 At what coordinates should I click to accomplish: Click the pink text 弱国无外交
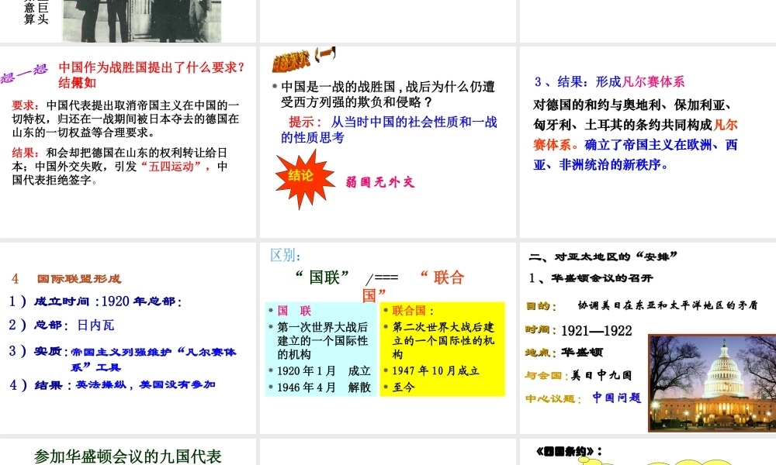coord(380,182)
